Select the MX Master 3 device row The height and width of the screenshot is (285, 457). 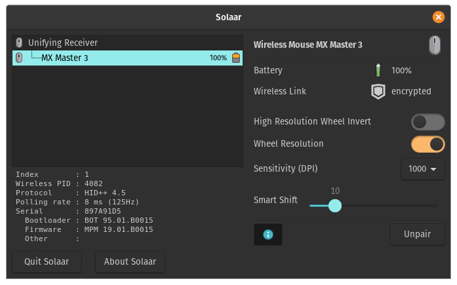(127, 58)
